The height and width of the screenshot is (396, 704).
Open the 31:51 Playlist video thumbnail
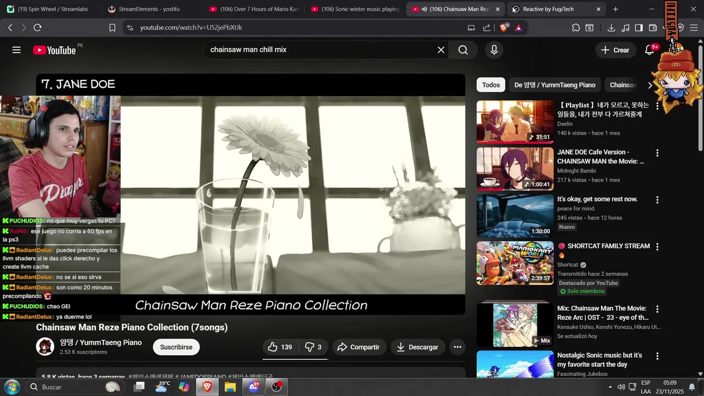pos(515,122)
